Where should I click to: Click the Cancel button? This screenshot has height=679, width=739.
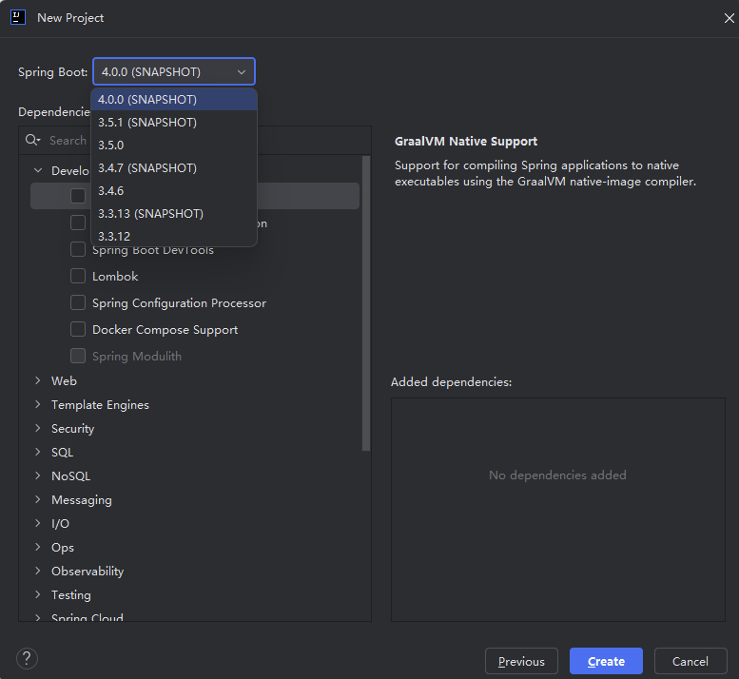click(690, 661)
